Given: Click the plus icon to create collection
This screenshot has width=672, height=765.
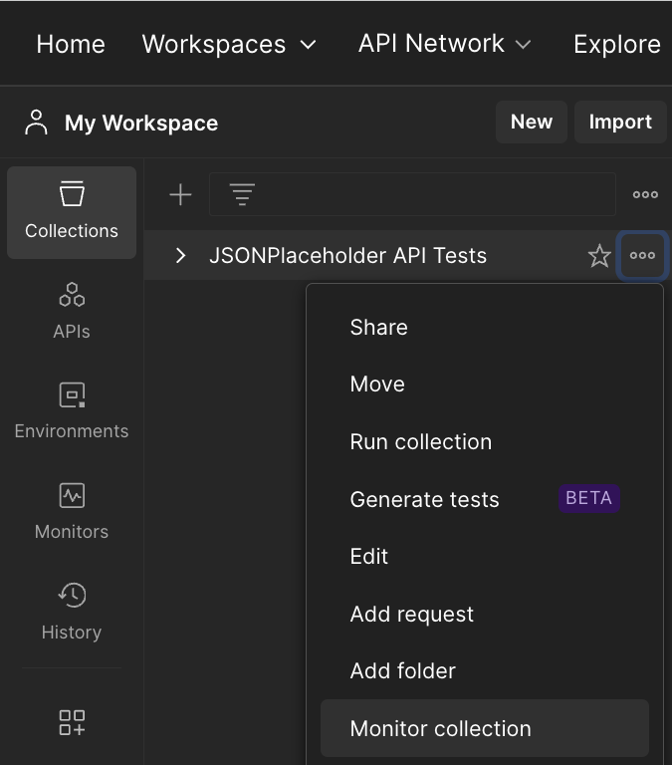Looking at the screenshot, I should [180, 195].
